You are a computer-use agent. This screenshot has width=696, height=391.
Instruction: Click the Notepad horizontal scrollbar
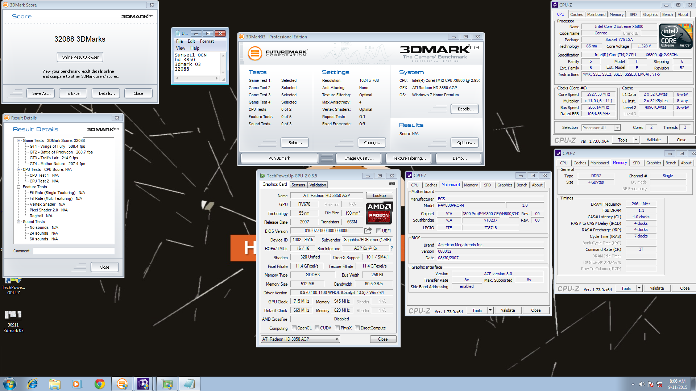[x=197, y=78]
